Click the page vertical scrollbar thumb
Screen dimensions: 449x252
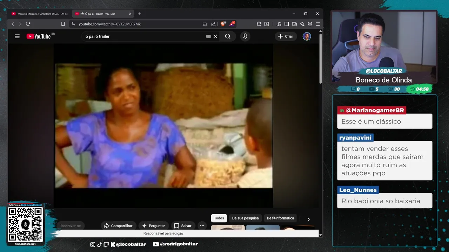click(321, 58)
